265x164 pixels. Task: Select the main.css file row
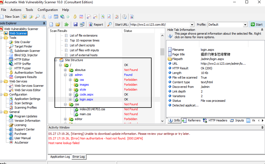(85, 114)
